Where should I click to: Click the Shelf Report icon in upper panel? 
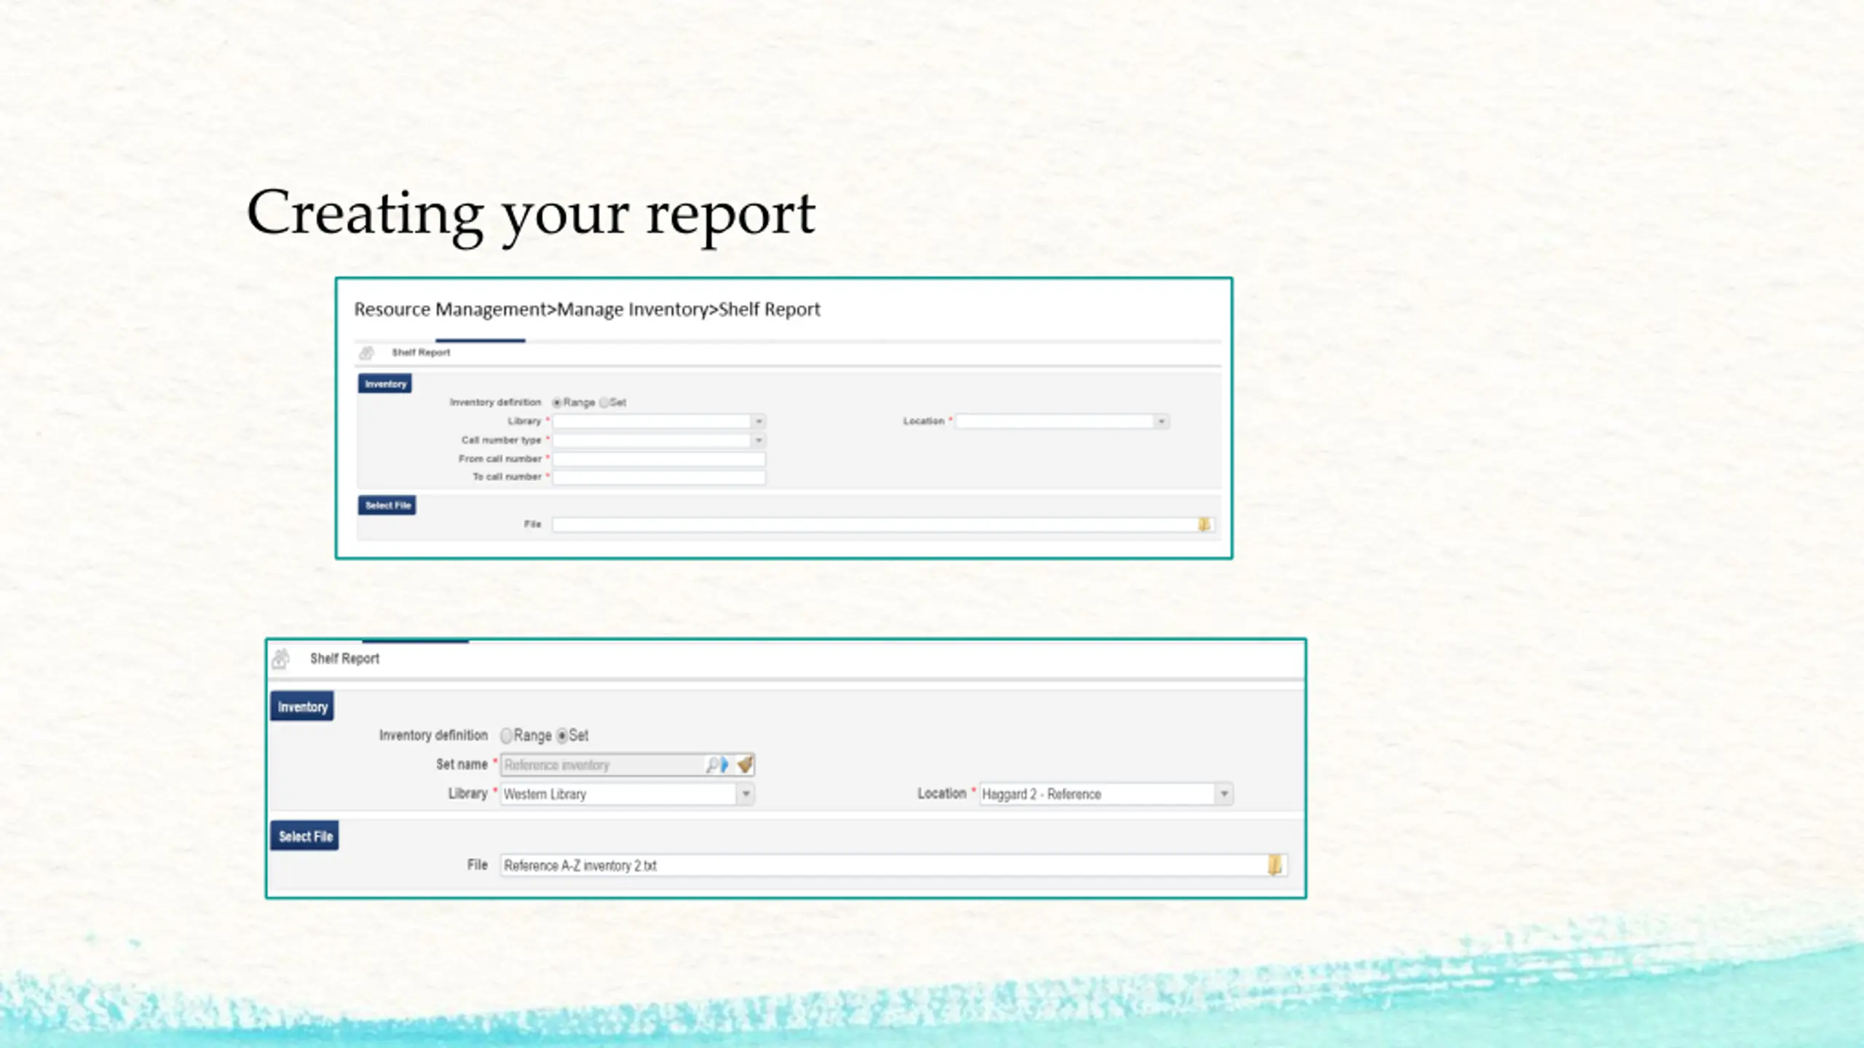366,353
